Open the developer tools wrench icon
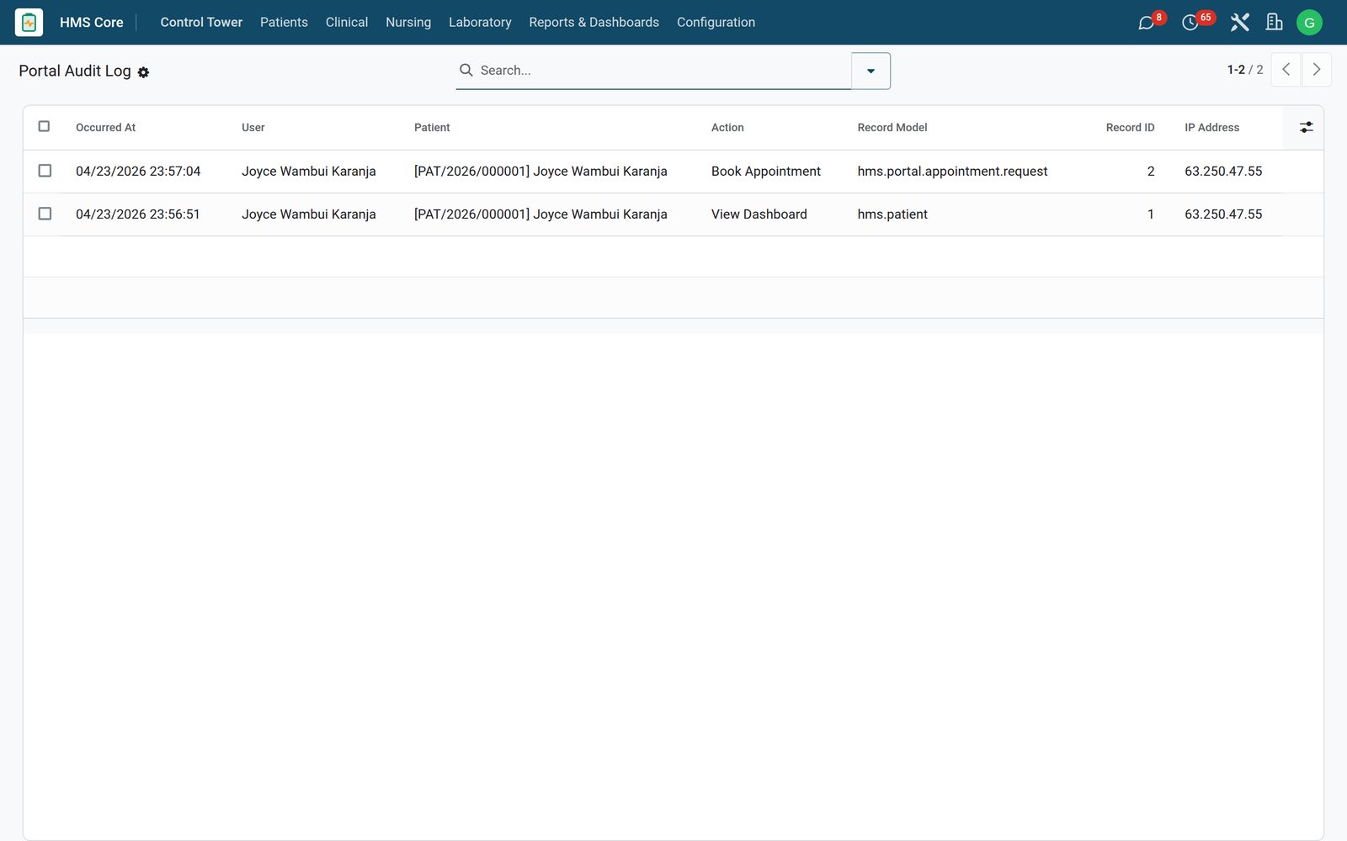The image size is (1347, 841). point(1239,23)
